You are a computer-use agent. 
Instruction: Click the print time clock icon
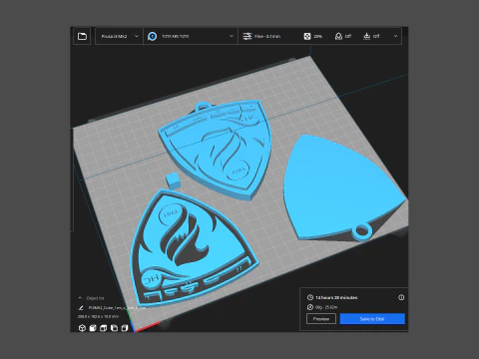click(x=310, y=297)
